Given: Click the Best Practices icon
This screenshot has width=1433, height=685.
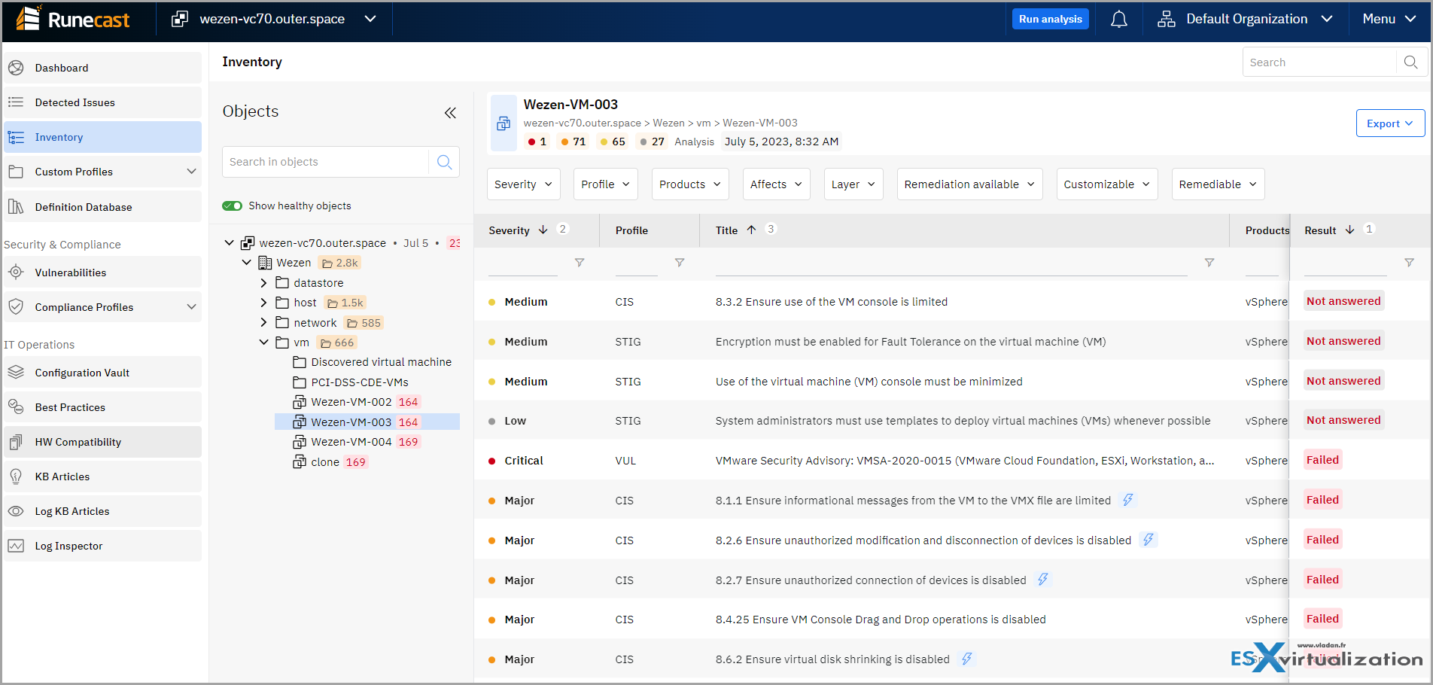Looking at the screenshot, I should tap(16, 407).
